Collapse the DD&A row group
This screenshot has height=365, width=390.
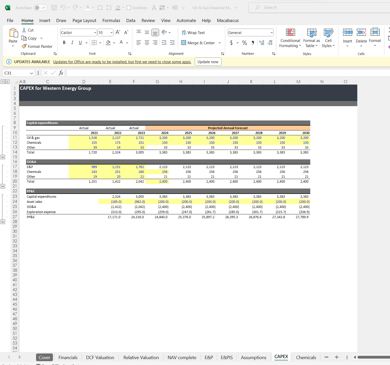click(3, 186)
